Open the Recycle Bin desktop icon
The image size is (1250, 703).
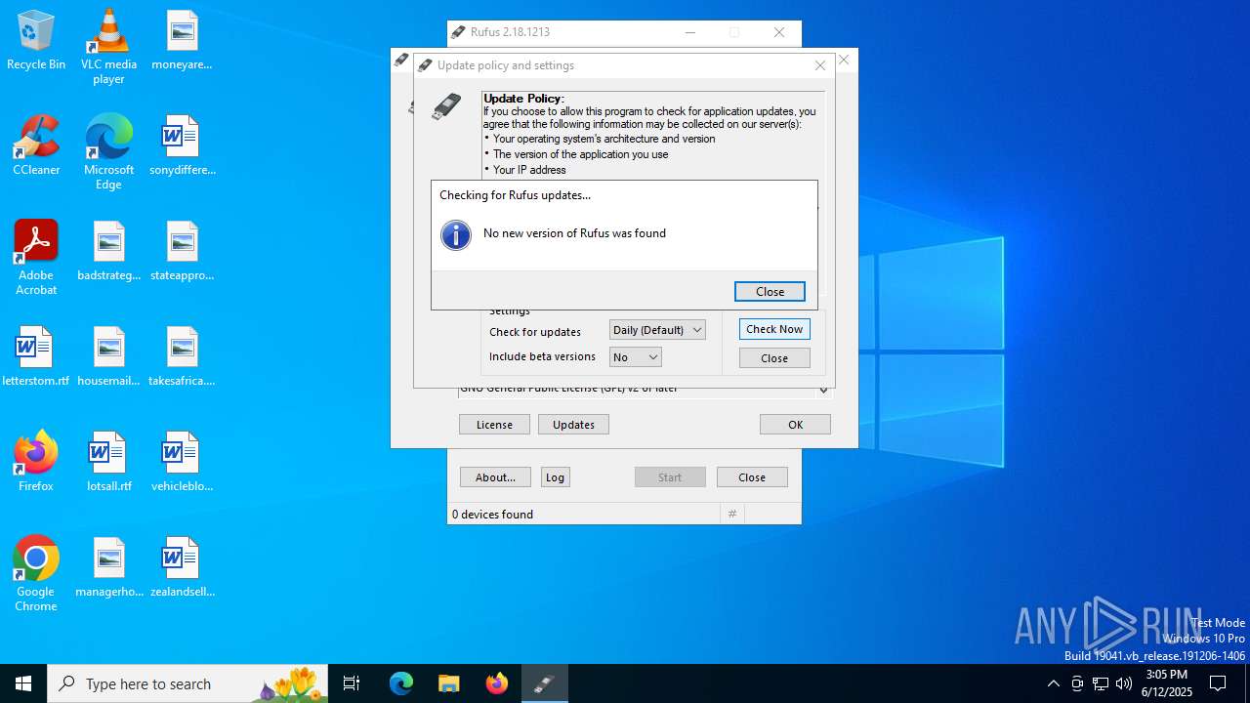coord(36,41)
